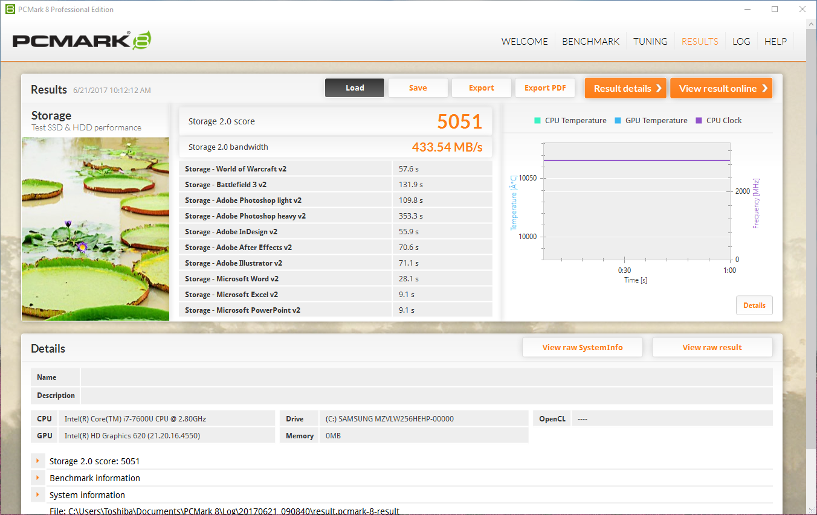Click the Memory value 0MB

[333, 436]
